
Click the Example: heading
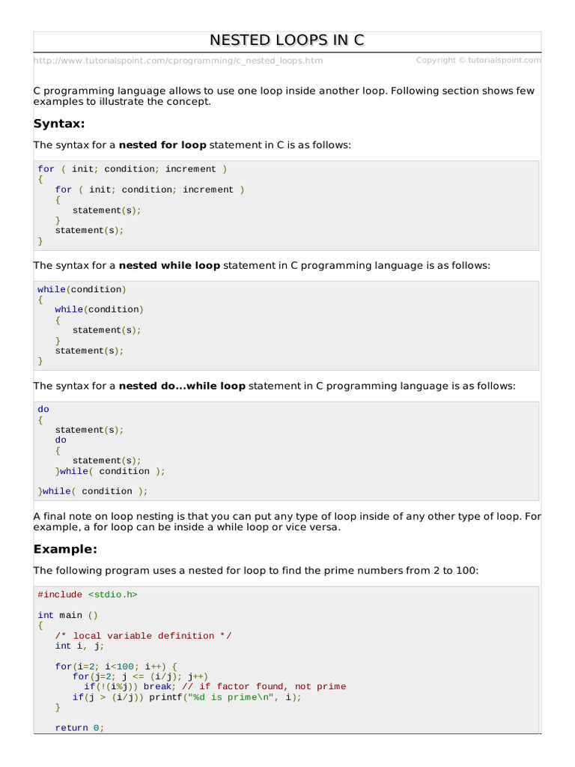click(x=65, y=549)
